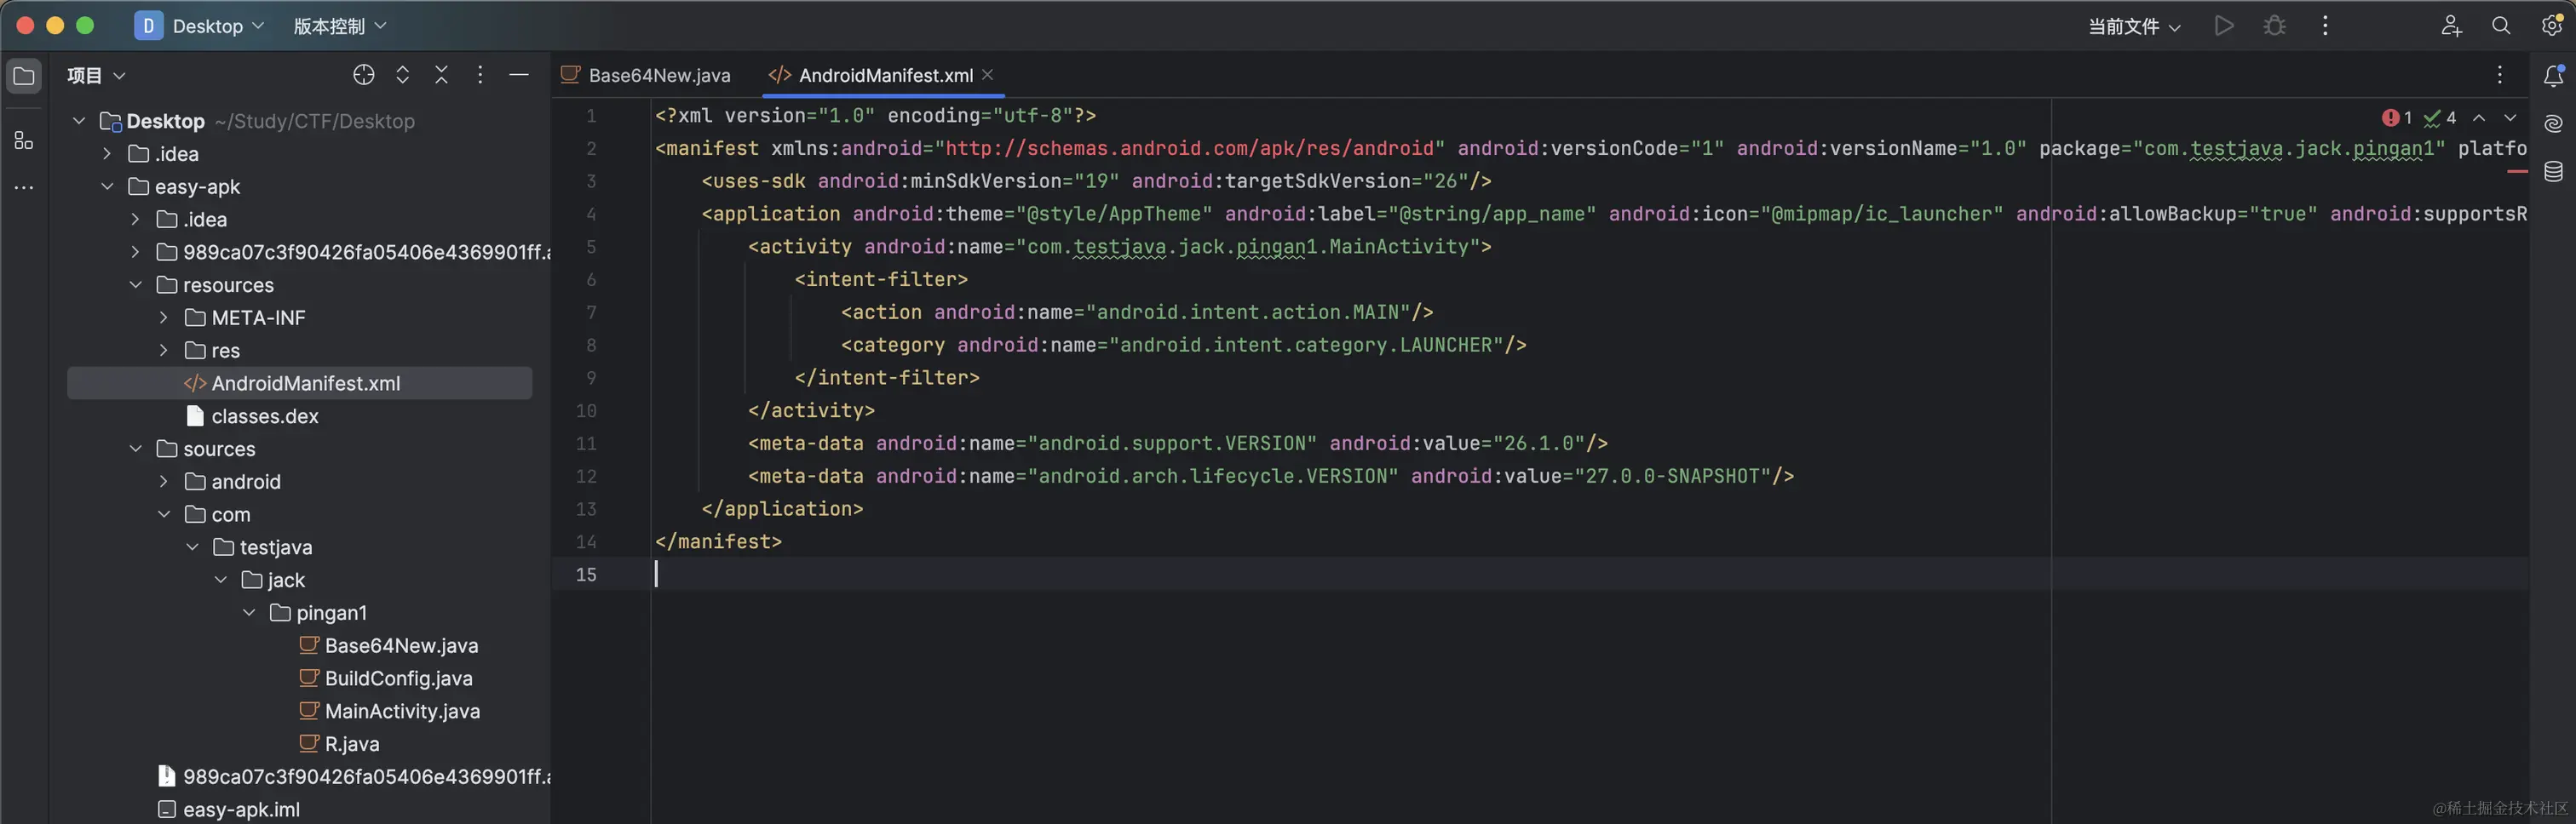Select AndroidManifest.xml in project tree
The image size is (2576, 824).
point(299,384)
